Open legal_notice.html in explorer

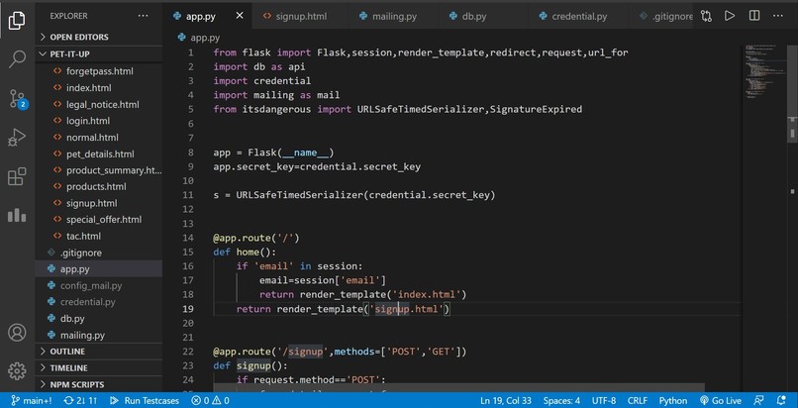(x=99, y=104)
